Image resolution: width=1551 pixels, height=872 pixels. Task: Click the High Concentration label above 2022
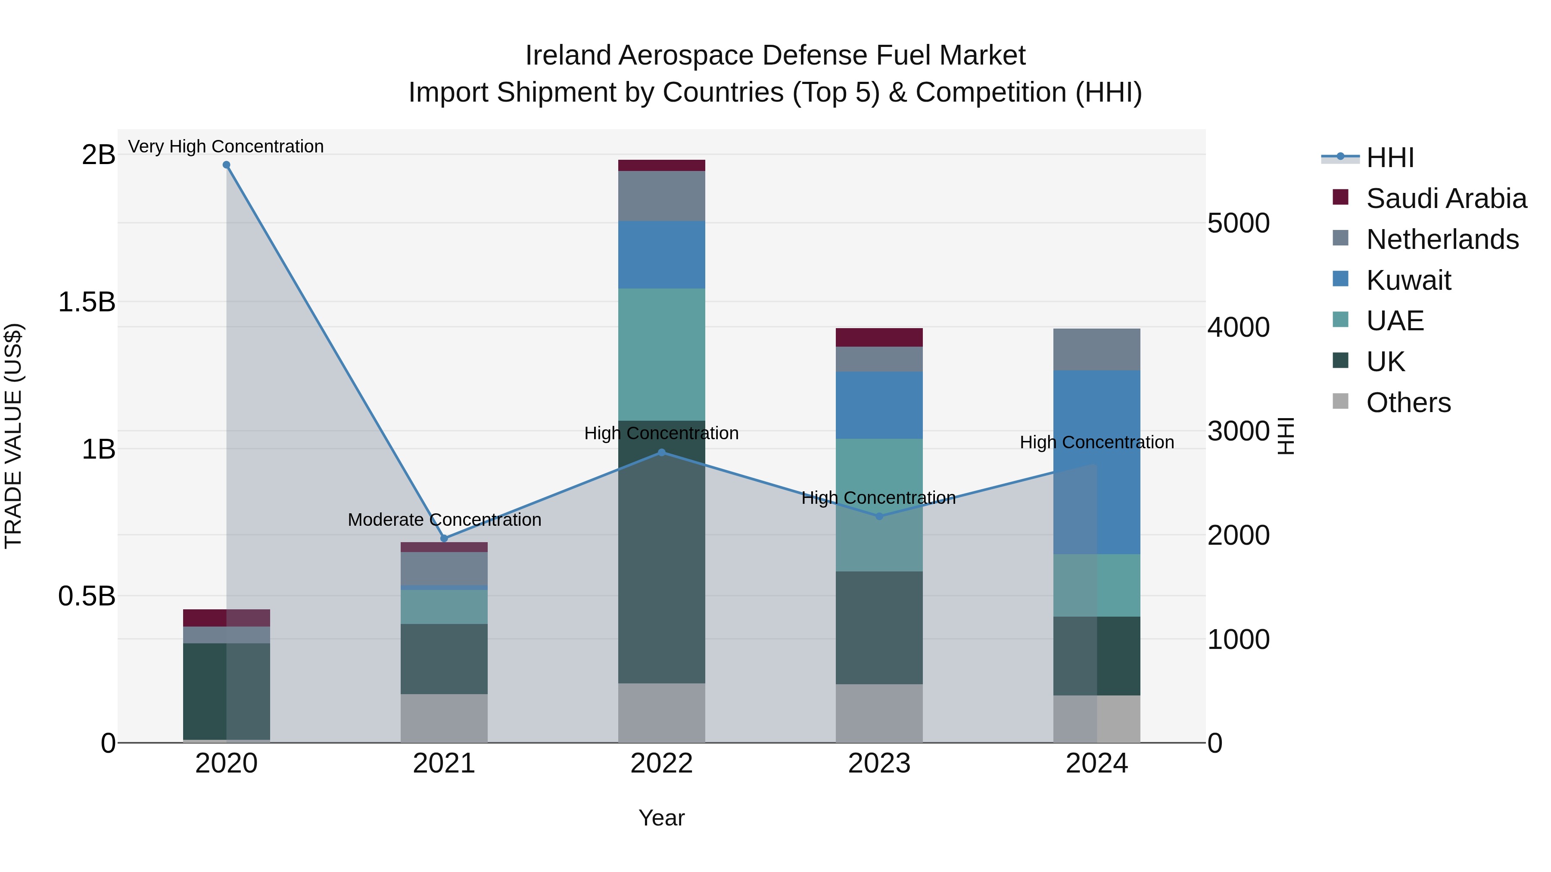pyautogui.click(x=661, y=433)
